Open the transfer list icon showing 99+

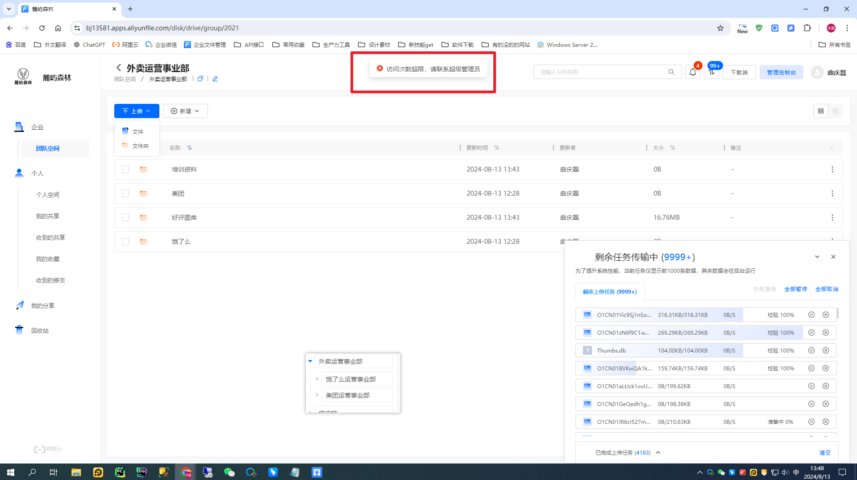[712, 72]
